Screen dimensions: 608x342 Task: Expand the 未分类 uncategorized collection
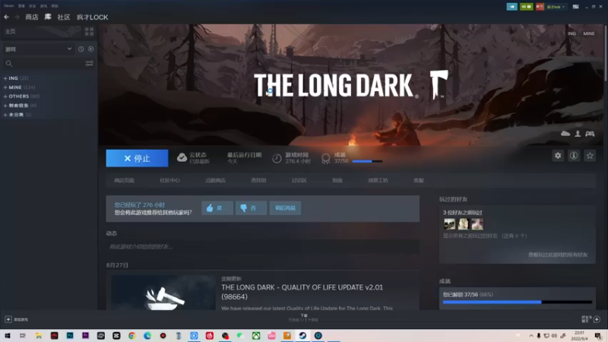(x=5, y=115)
